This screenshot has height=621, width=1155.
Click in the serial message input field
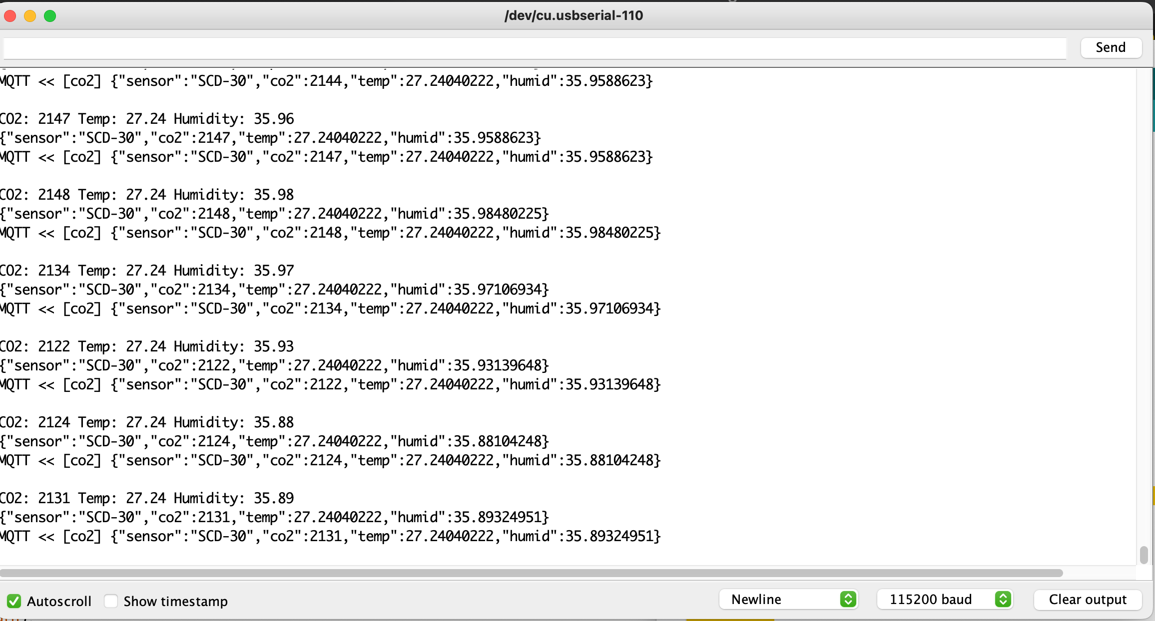click(x=535, y=48)
